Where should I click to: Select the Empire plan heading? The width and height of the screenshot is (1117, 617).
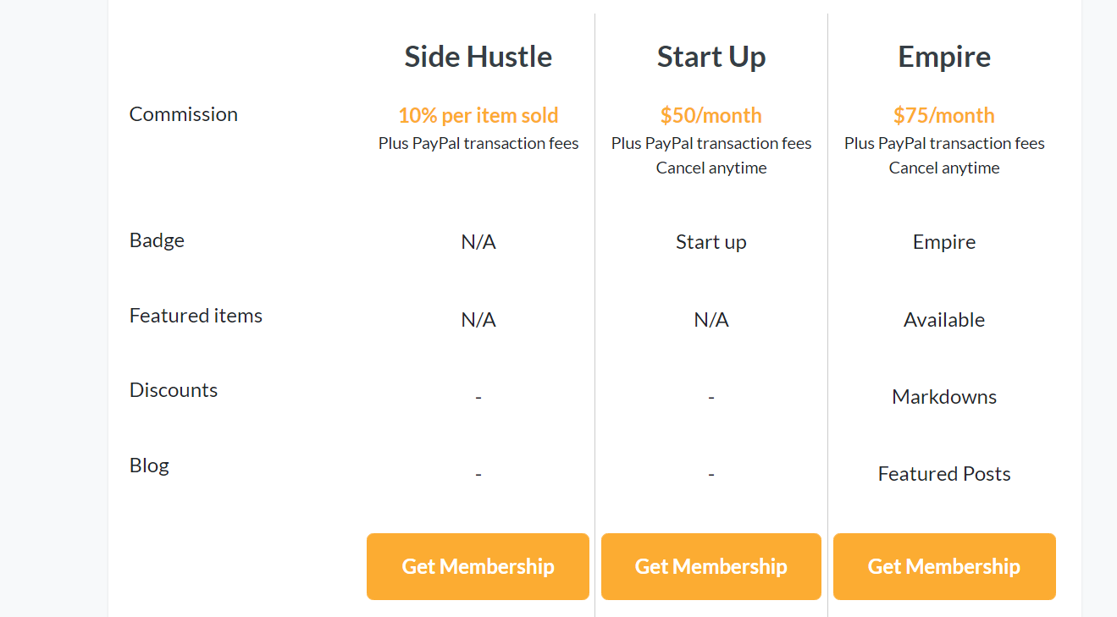[944, 57]
